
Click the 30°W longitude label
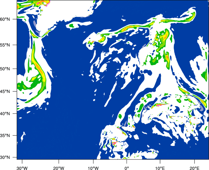pos(22,168)
